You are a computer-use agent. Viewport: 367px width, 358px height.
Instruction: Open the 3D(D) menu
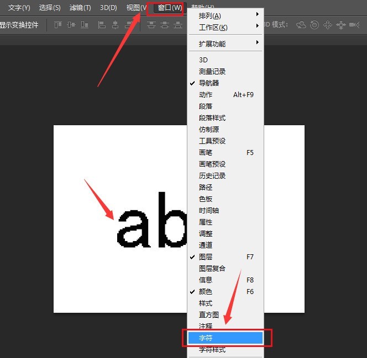click(x=108, y=8)
